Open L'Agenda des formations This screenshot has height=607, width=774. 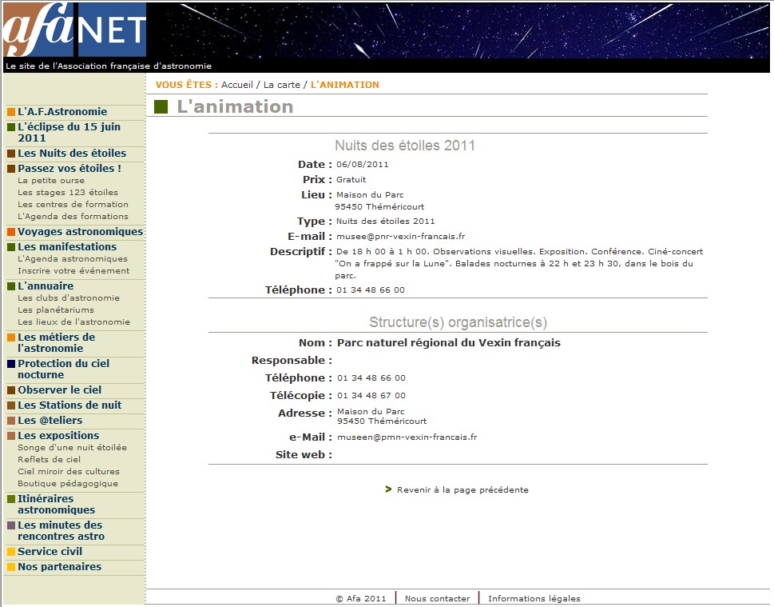(x=73, y=217)
